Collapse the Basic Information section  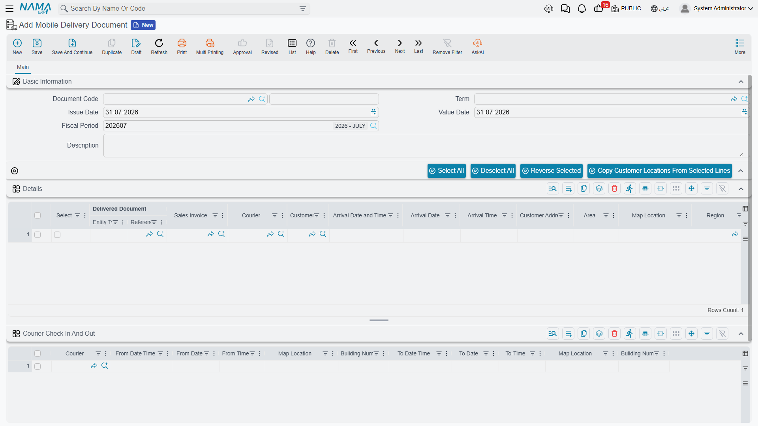(741, 82)
